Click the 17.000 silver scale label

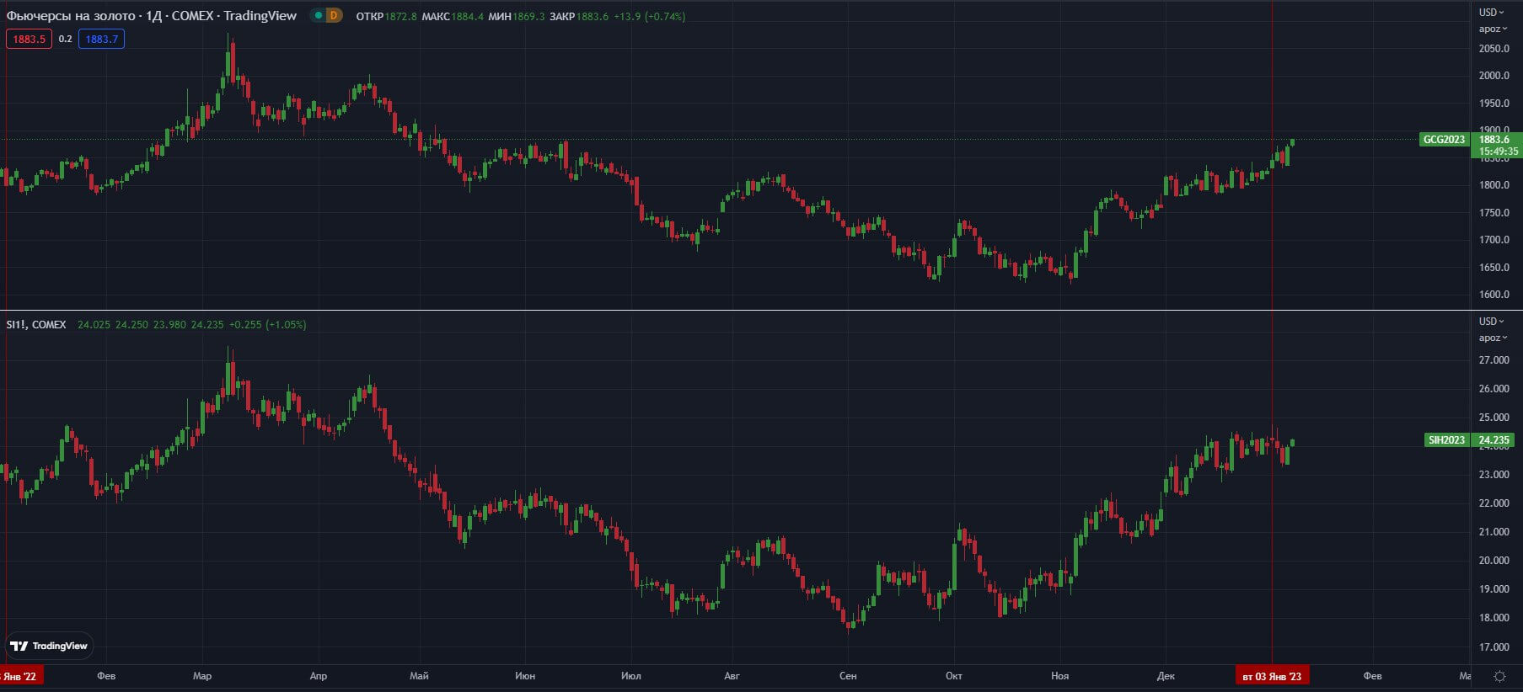[x=1494, y=647]
